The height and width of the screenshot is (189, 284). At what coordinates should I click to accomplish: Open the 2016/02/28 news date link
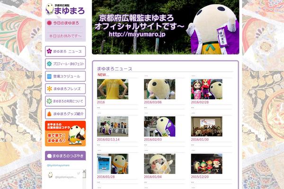click(200, 102)
